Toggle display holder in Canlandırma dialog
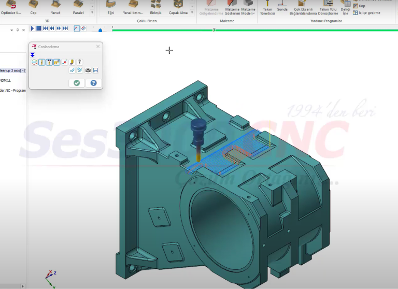This screenshot has height=289, width=398. 49,62
